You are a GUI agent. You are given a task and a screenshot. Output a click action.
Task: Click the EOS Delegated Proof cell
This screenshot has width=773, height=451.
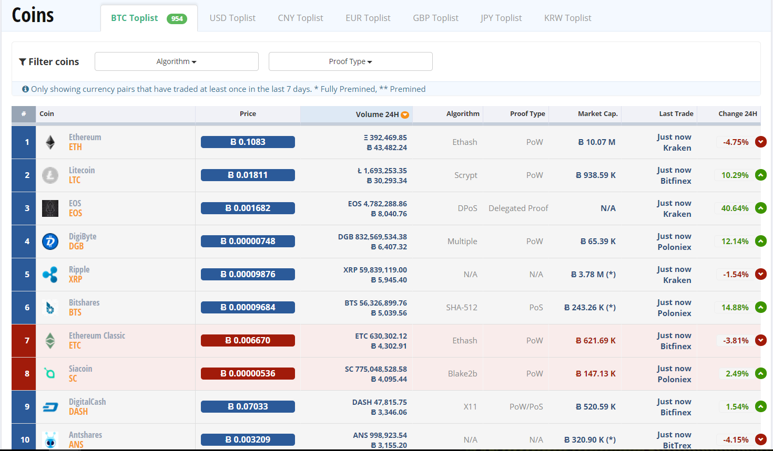point(518,208)
